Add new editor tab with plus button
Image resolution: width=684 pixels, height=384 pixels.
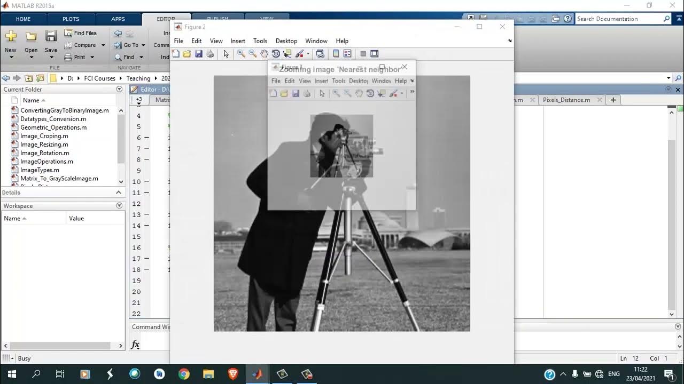point(613,100)
